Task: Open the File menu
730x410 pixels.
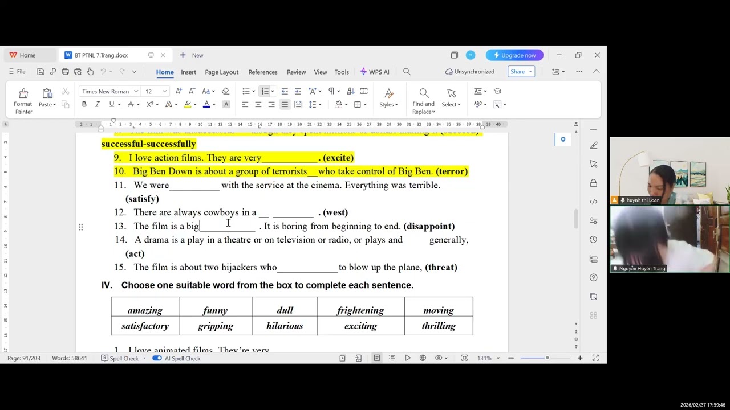Action: tap(17, 72)
